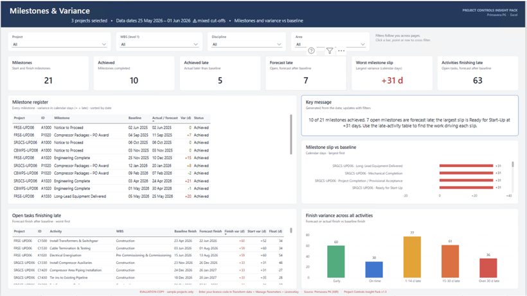This screenshot has width=527, height=296.
Task: Click the Ready for Start-Up slip bar
Action: pyautogui.click(x=466, y=188)
